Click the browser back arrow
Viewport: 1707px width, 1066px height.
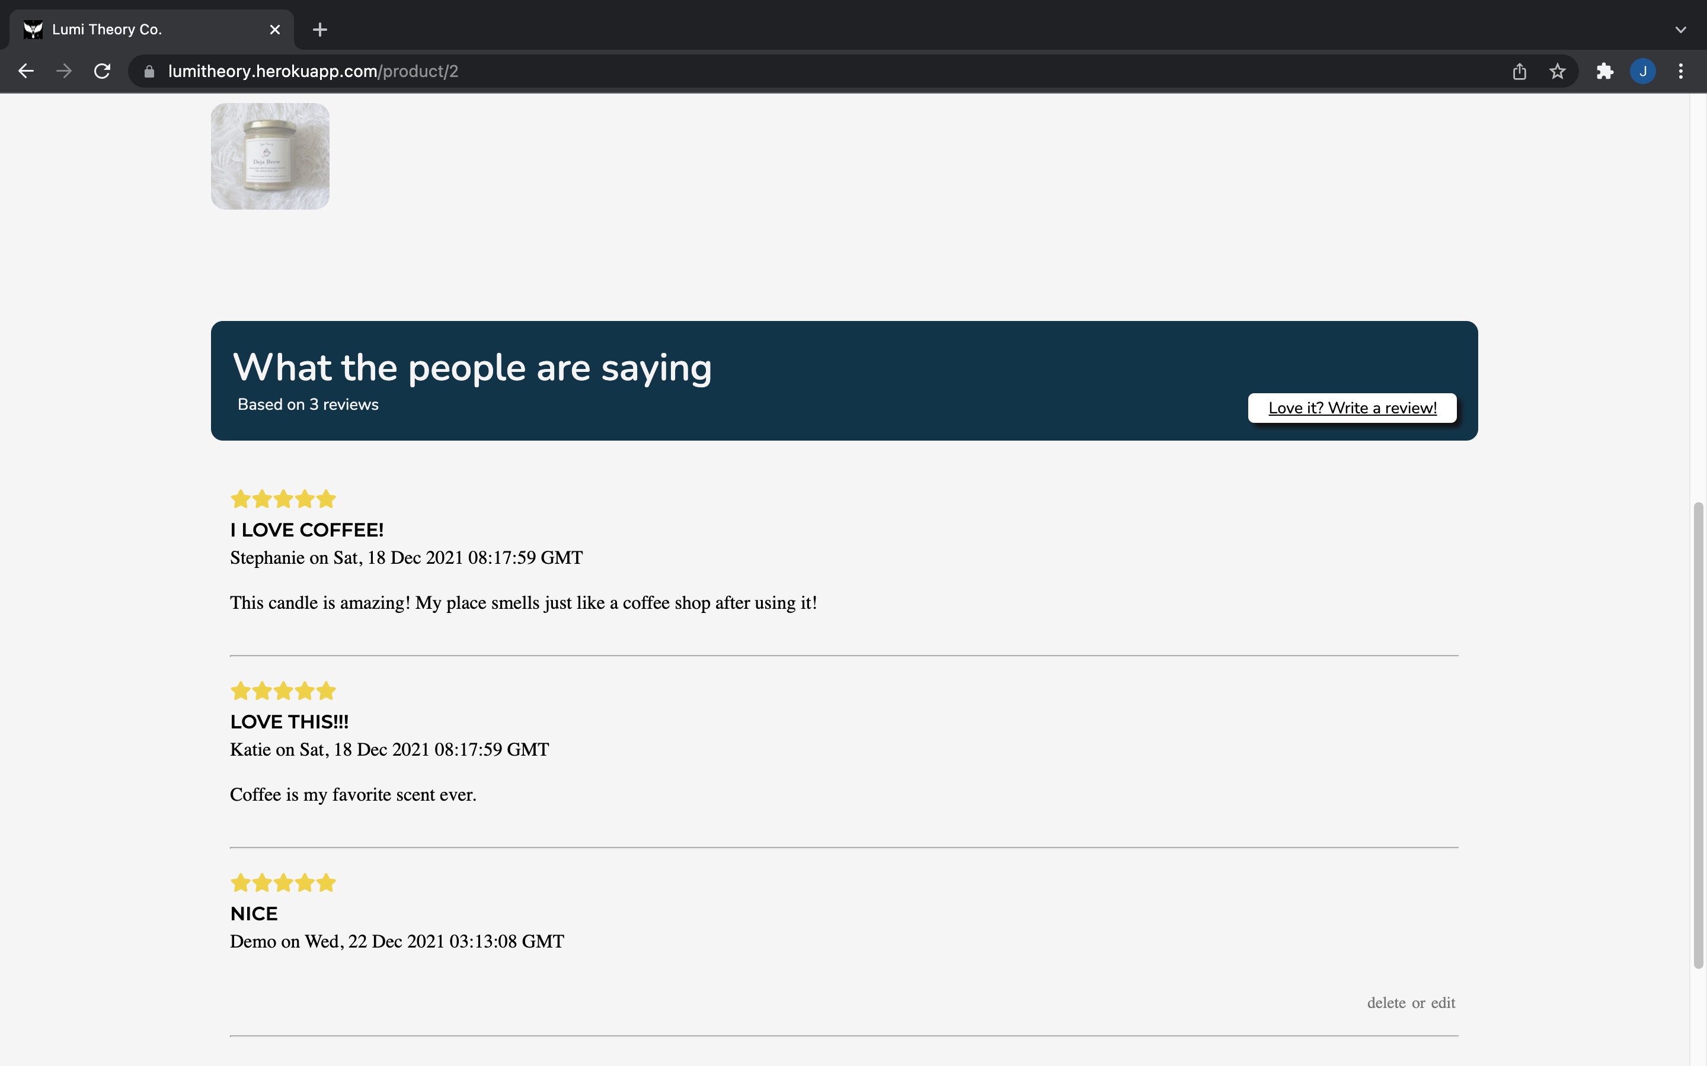click(26, 71)
